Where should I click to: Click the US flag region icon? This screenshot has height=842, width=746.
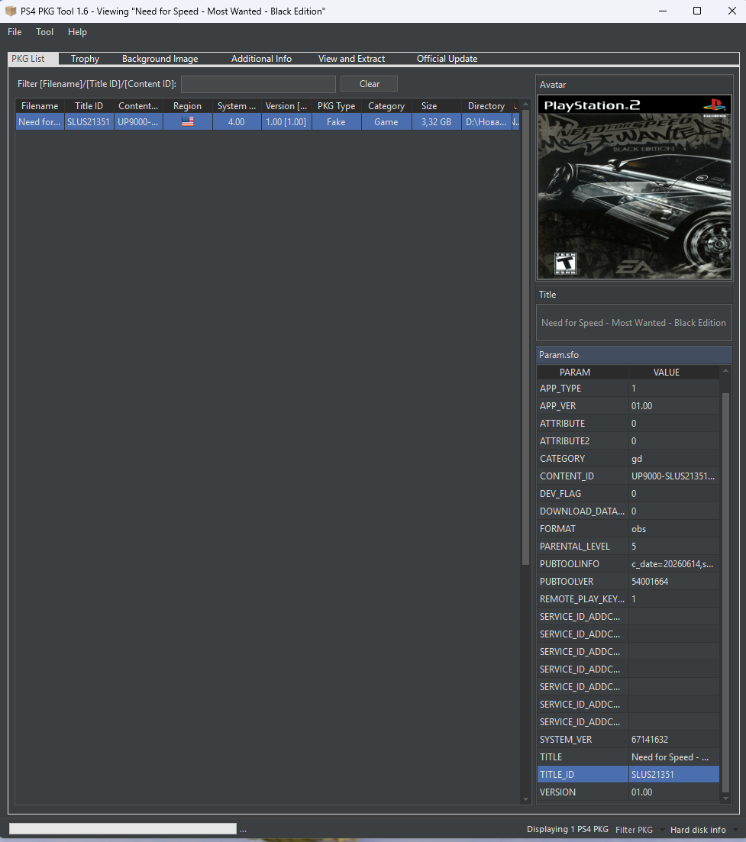(x=187, y=122)
